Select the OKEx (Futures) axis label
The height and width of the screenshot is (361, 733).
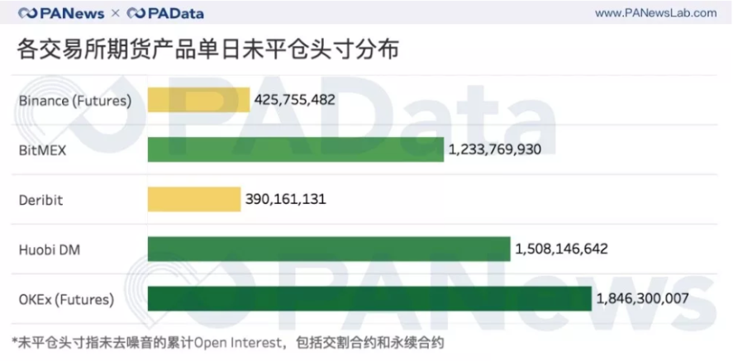(x=66, y=298)
